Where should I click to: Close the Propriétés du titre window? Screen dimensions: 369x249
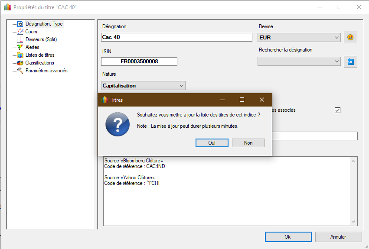[359, 7]
